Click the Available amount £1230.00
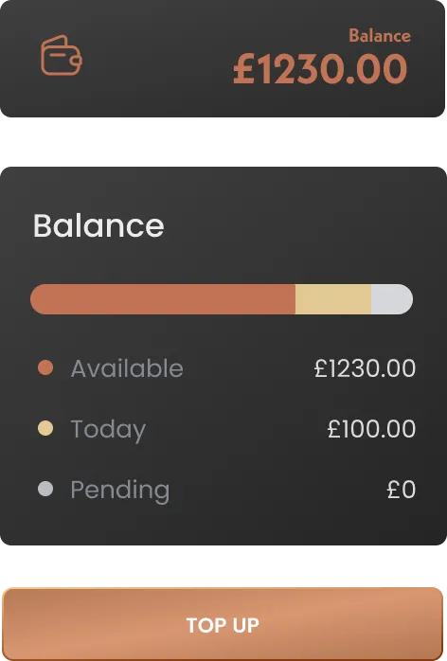 (x=365, y=368)
